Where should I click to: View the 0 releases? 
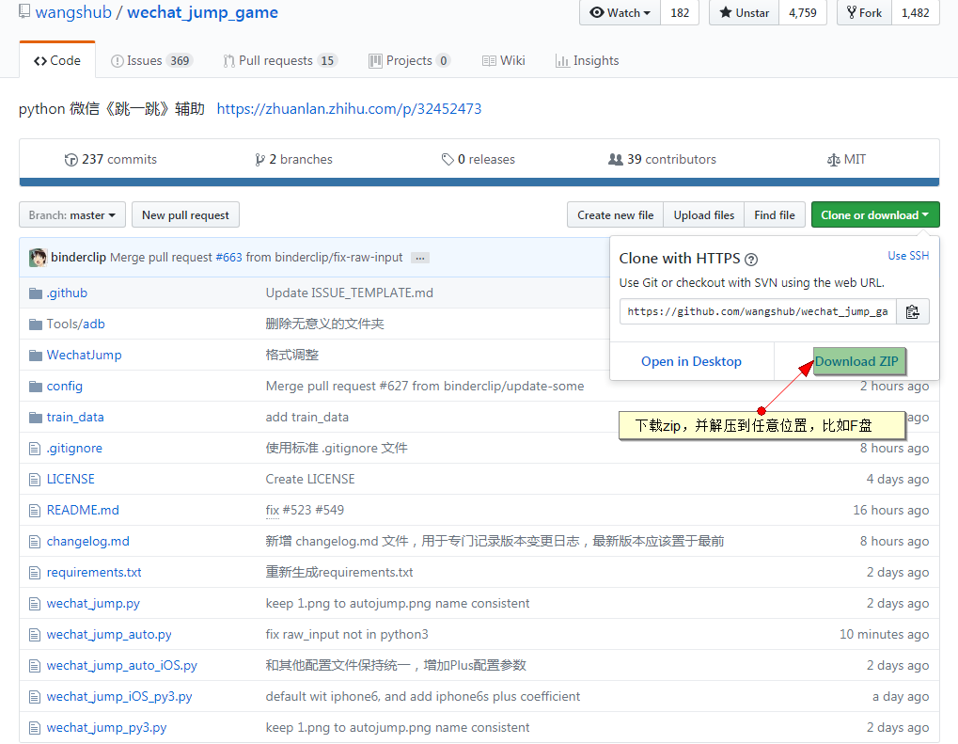pos(479,160)
